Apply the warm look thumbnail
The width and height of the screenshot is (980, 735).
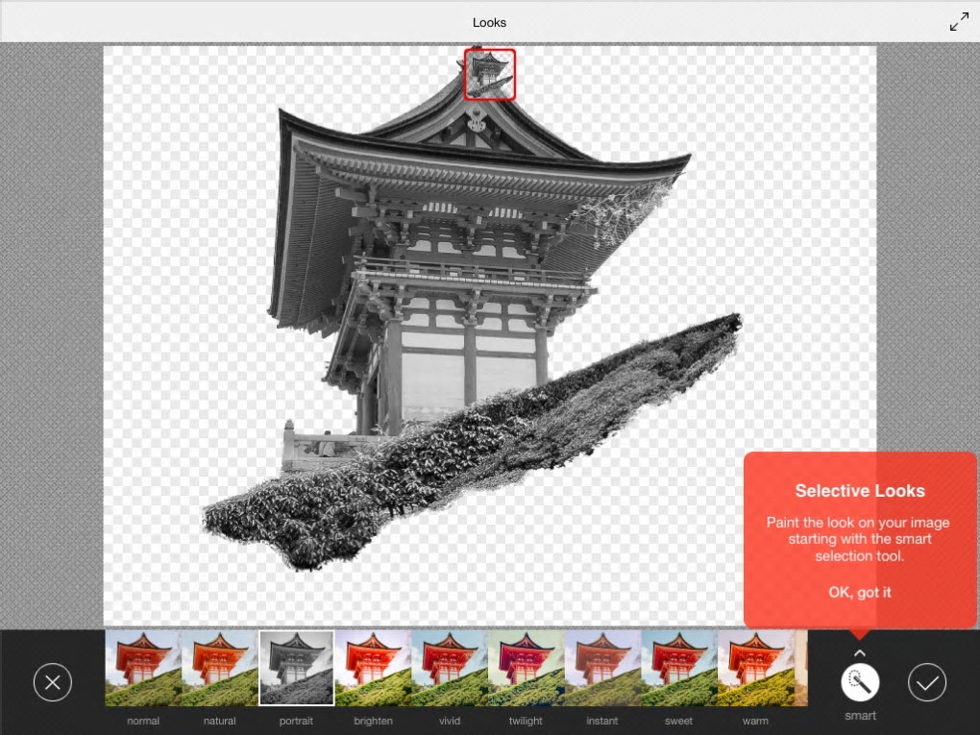[x=755, y=668]
